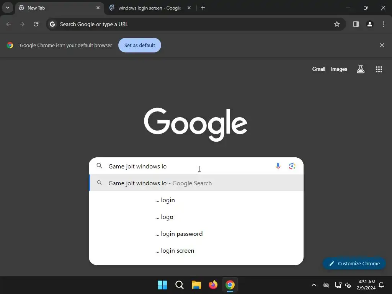392x294 pixels.
Task: Choose the '... login screen' suggestion
Action: tap(196, 250)
